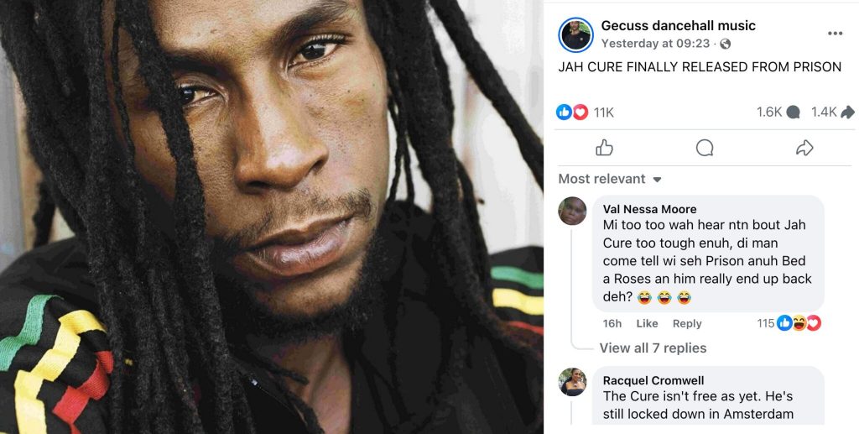Screen dimensions: 859x434
Task: Open the Jah Cure post photo
Action: pos(272,217)
